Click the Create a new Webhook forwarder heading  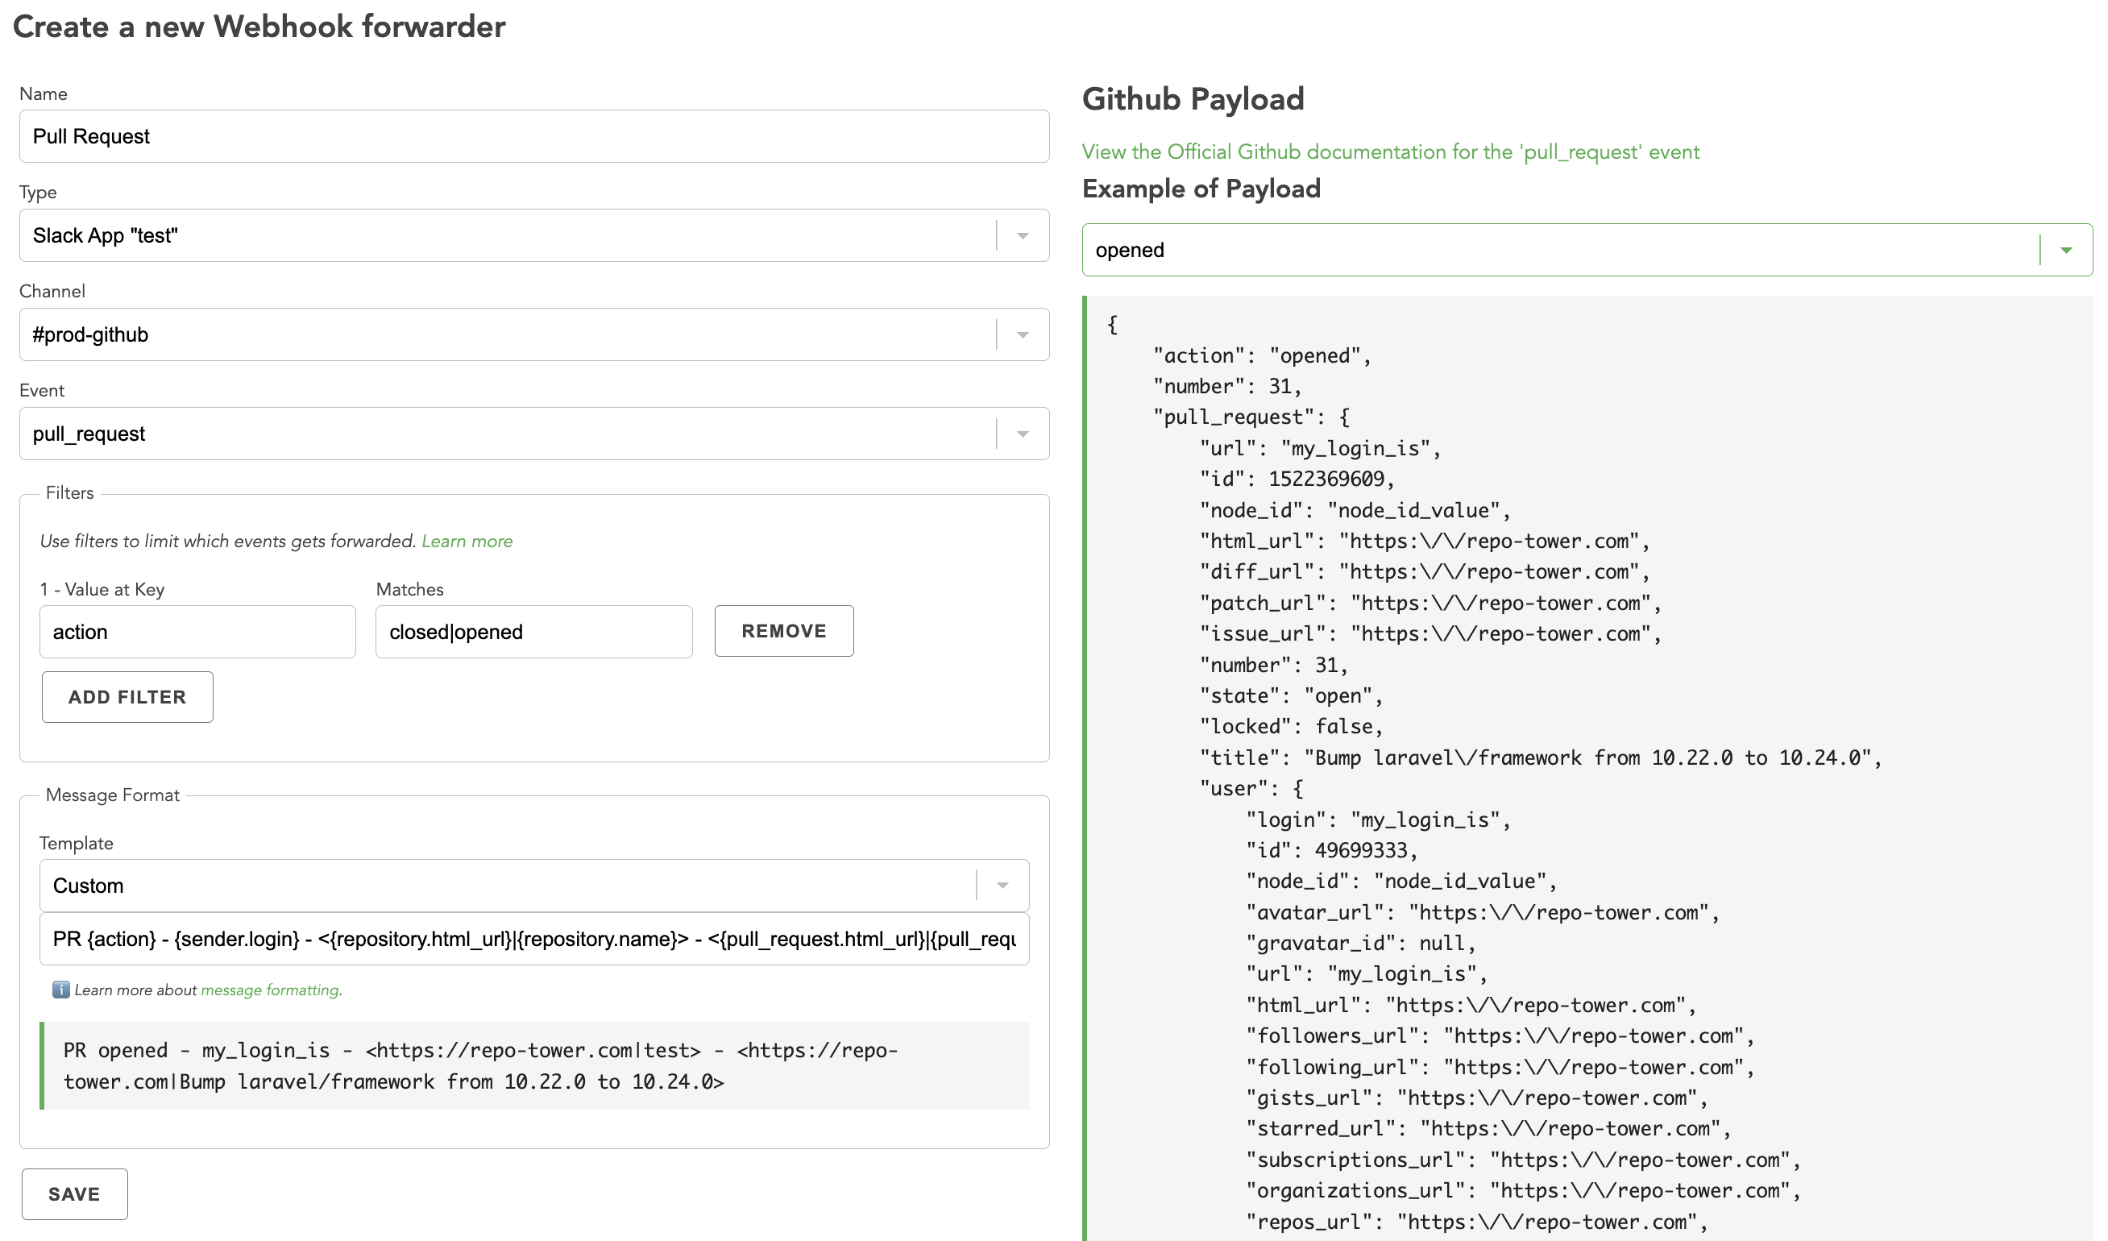[259, 26]
